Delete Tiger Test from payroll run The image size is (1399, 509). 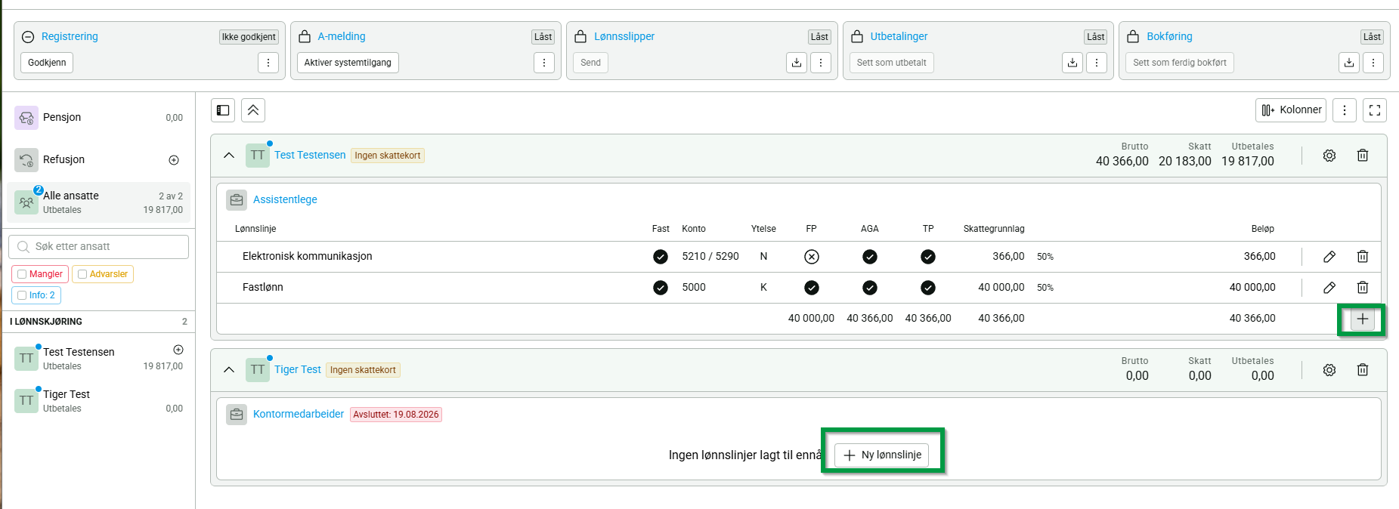point(1363,370)
